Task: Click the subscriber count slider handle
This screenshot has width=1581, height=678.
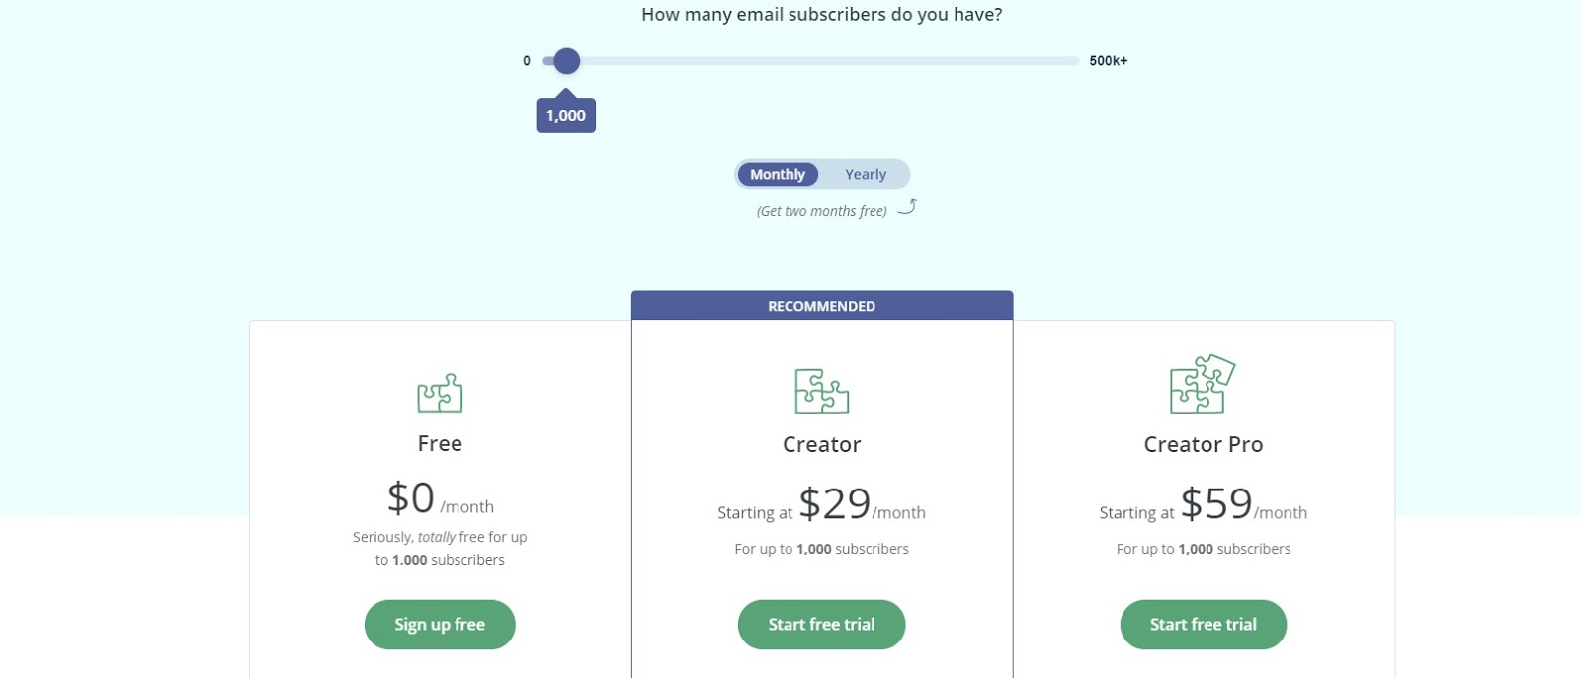Action: [x=566, y=61]
